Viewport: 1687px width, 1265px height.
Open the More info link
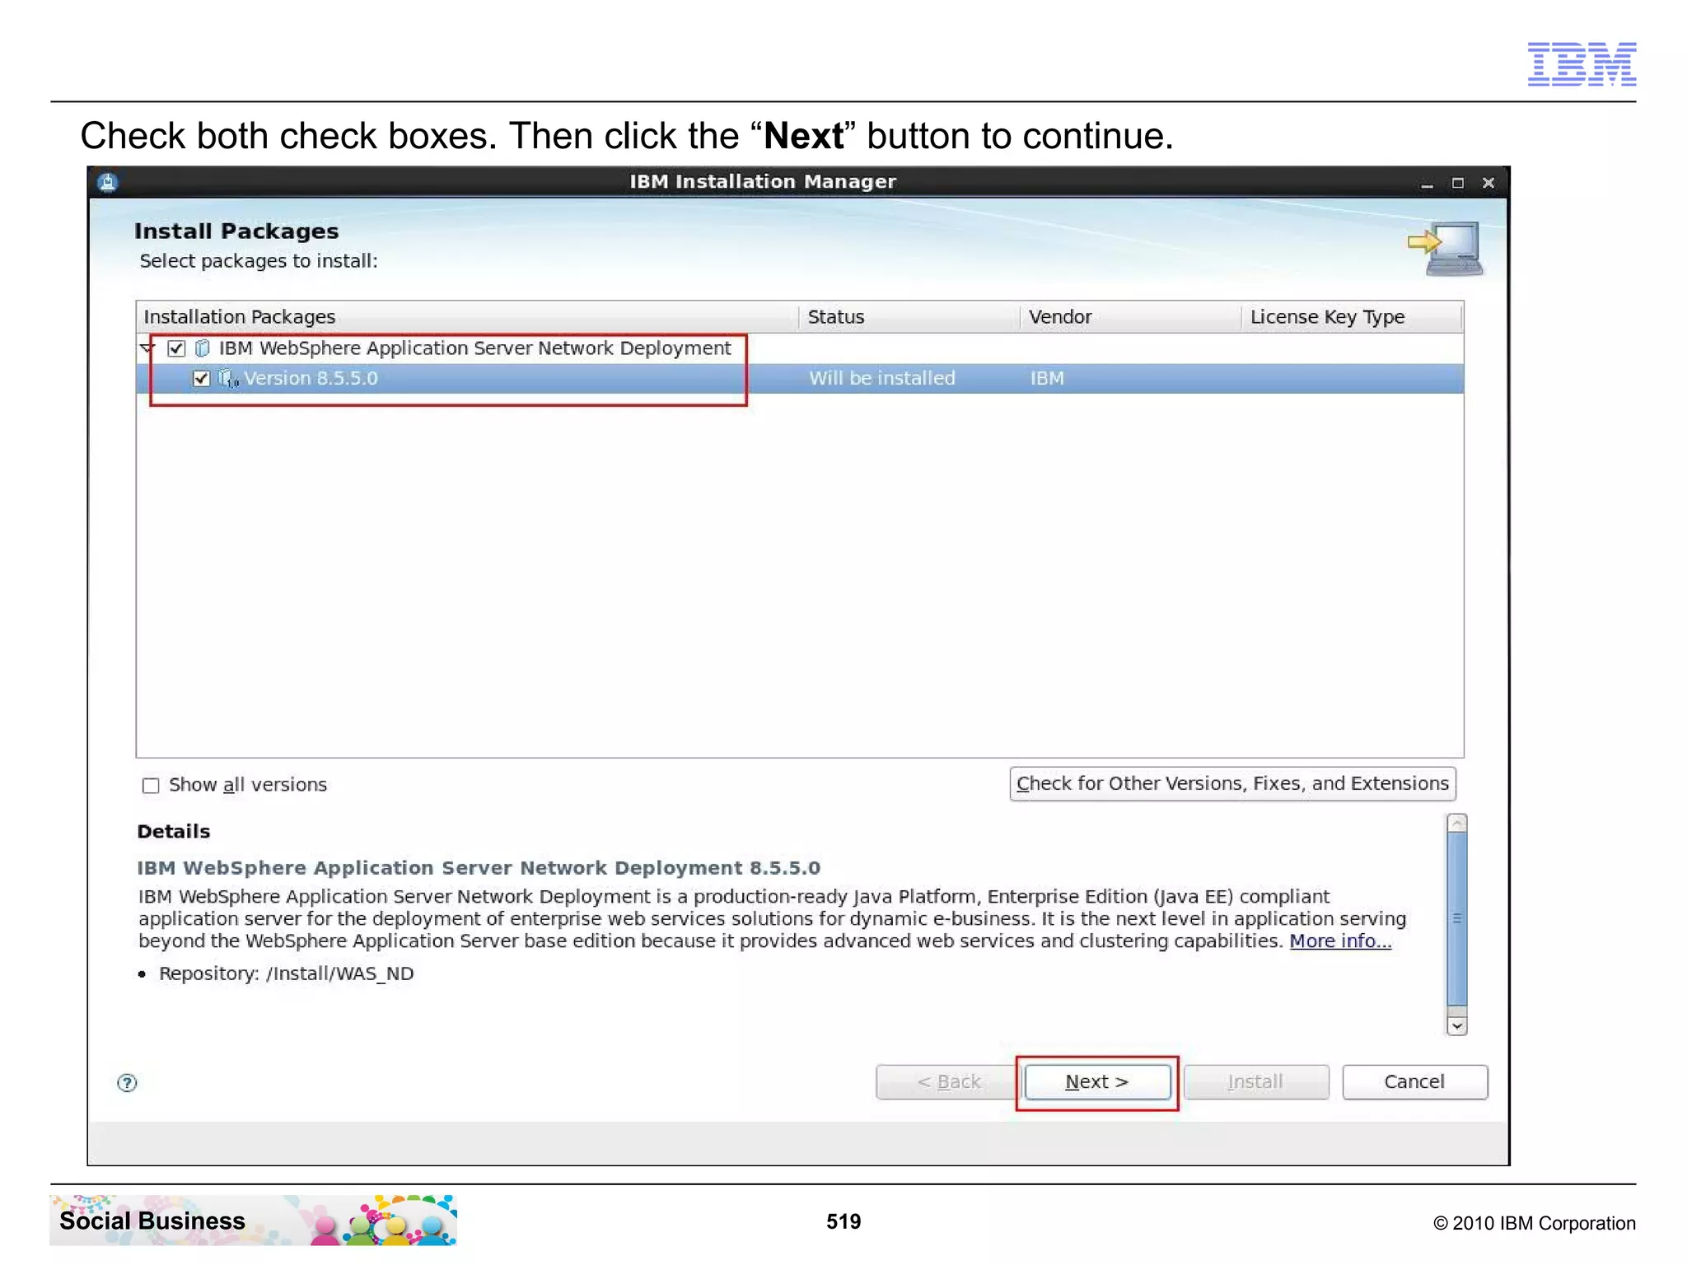(x=1340, y=941)
